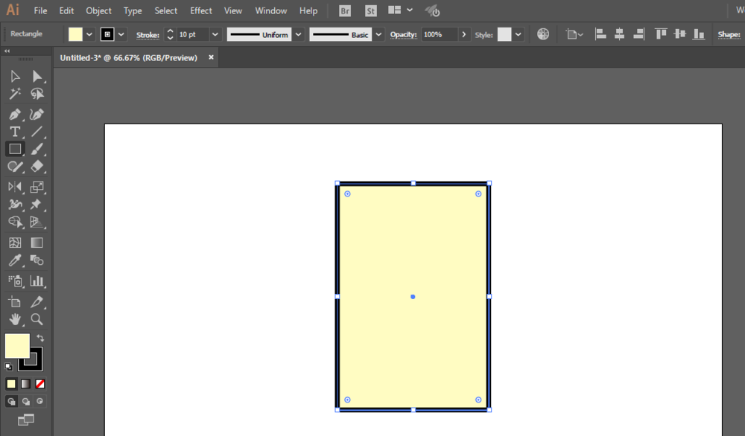Open Adobe Bridge via Br icon
The image size is (745, 436).
[x=345, y=10]
